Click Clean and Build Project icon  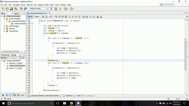click(56, 9)
